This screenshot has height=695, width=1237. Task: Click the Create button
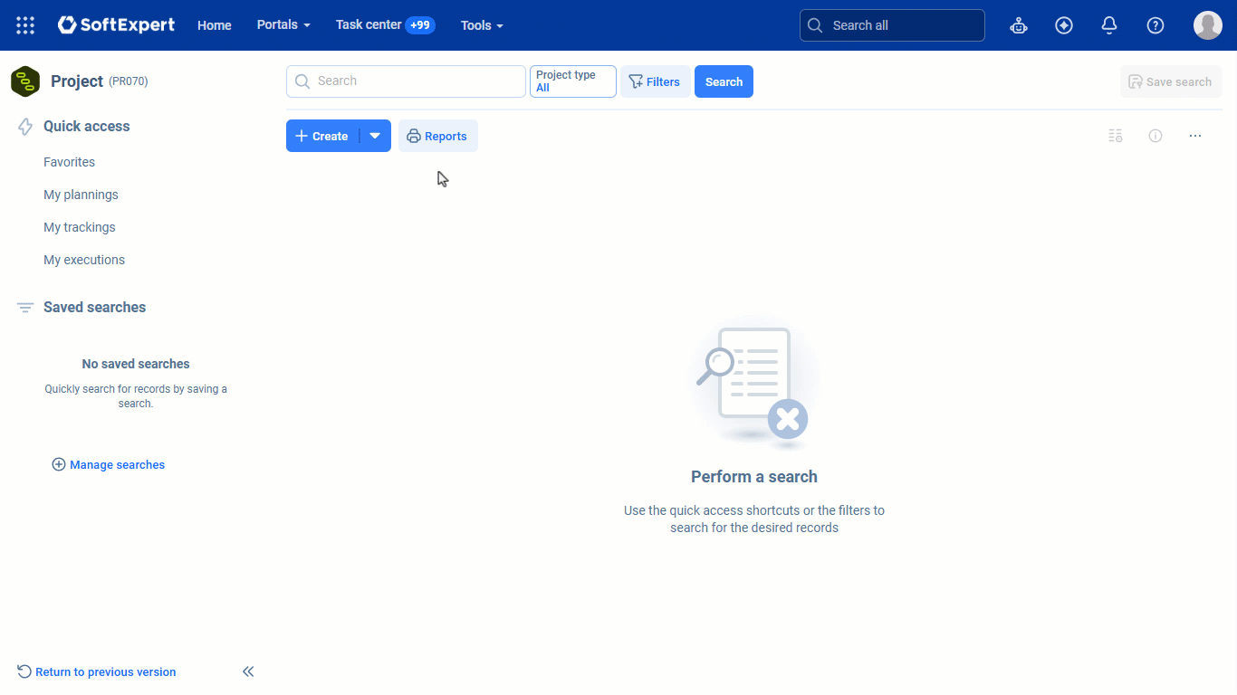click(322, 136)
